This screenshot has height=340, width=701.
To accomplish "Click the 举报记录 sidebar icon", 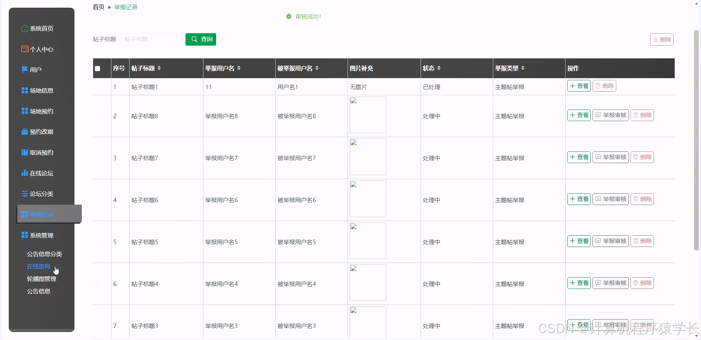I will click(x=24, y=215).
